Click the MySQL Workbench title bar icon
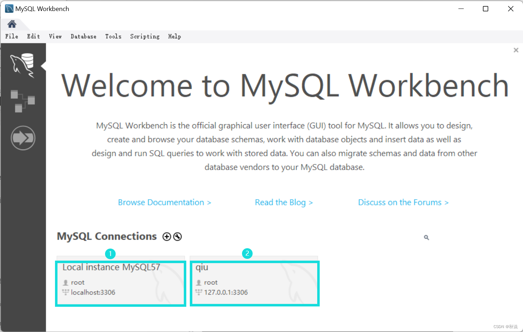523x332 pixels. (9, 9)
